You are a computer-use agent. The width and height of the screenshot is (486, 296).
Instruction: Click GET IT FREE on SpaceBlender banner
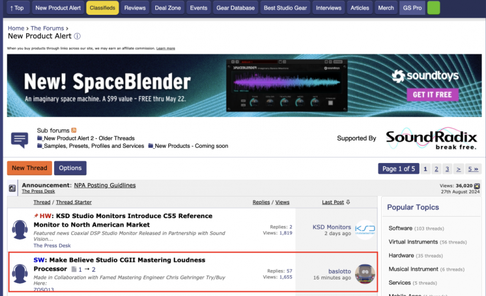[x=433, y=95]
